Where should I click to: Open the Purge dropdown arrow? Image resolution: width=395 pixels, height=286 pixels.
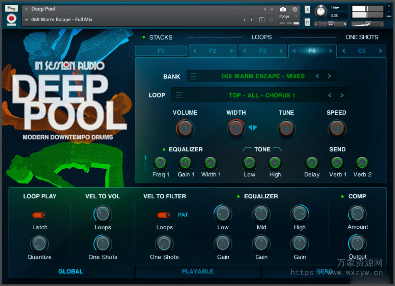pyautogui.click(x=296, y=16)
